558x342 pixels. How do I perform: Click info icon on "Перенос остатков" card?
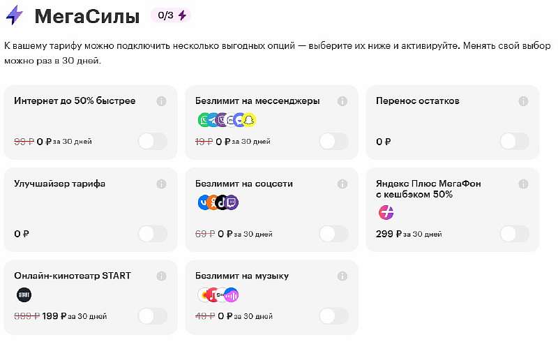pyautogui.click(x=523, y=101)
